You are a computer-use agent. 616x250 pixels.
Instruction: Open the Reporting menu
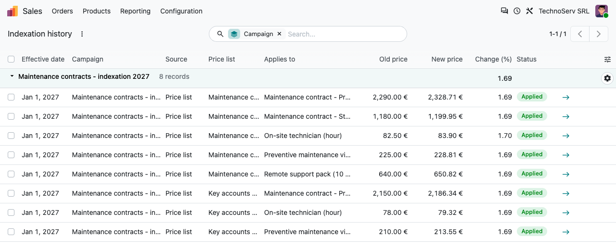[x=135, y=11]
